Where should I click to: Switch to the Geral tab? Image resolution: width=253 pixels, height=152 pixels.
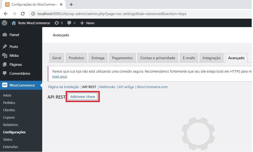click(x=57, y=58)
